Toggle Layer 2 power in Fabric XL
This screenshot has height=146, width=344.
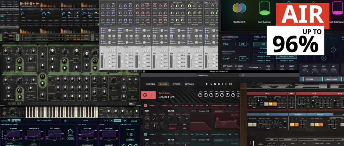(146, 134)
